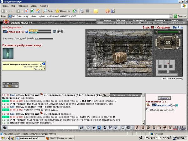Click the bratan-md character name at top
This screenshot has width=188, height=141.
[x=13, y=32]
